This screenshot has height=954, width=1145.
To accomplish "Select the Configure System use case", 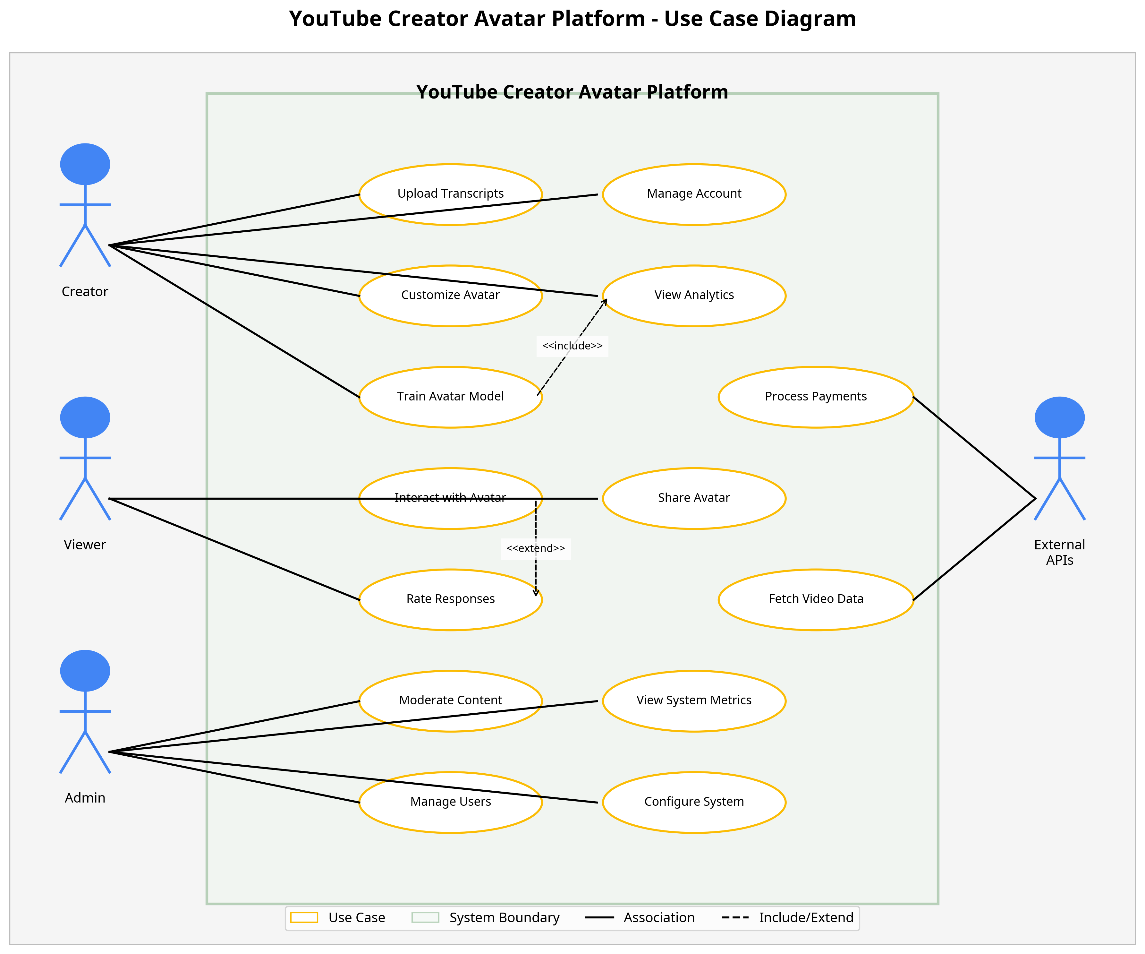I will click(x=694, y=802).
